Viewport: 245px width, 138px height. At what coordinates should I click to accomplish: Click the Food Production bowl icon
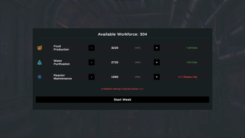pos(39,48)
